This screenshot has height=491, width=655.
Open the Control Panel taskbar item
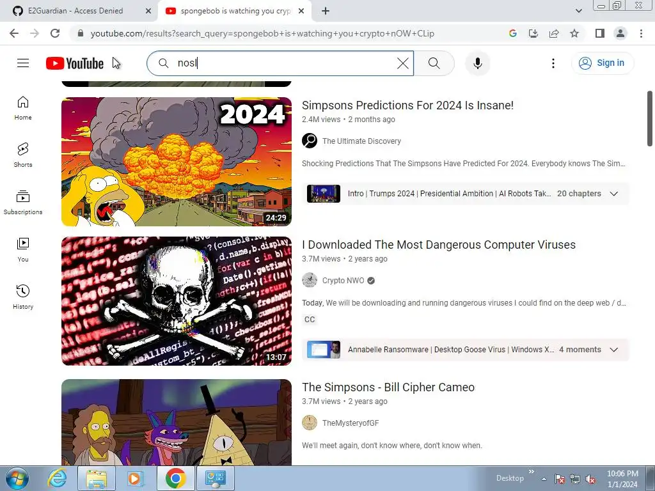216,478
